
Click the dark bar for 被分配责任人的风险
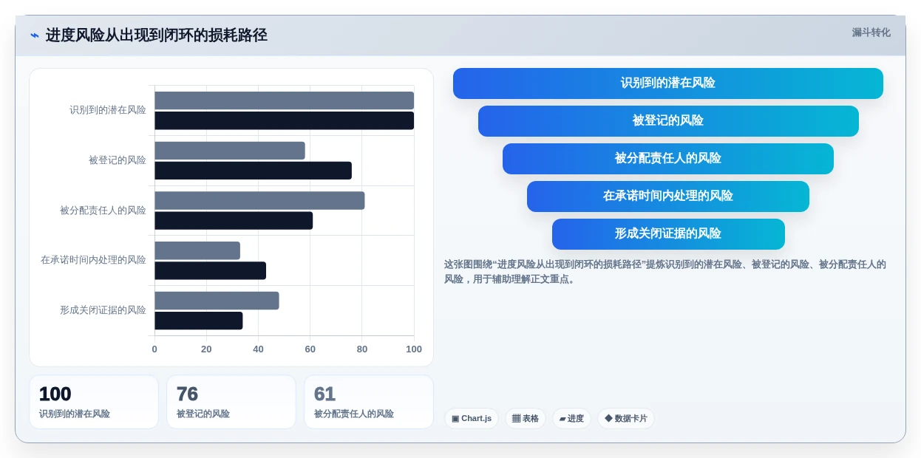click(234, 220)
